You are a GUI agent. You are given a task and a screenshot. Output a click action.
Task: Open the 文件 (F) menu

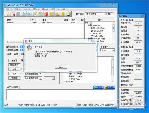[x=9, y=10]
